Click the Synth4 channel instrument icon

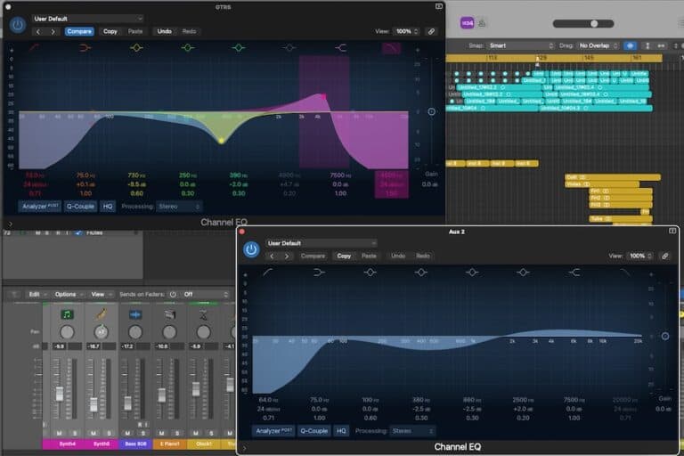[67, 314]
